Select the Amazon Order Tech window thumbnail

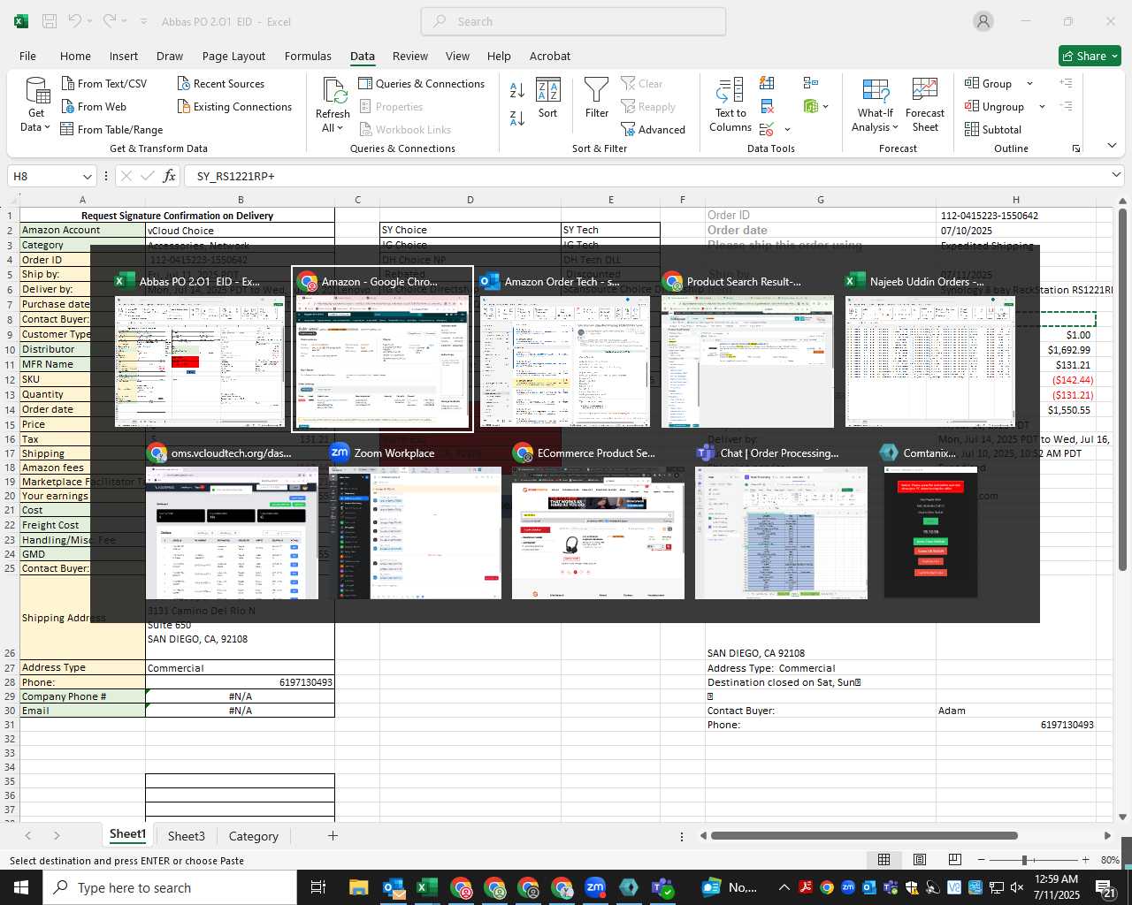pyautogui.click(x=564, y=350)
